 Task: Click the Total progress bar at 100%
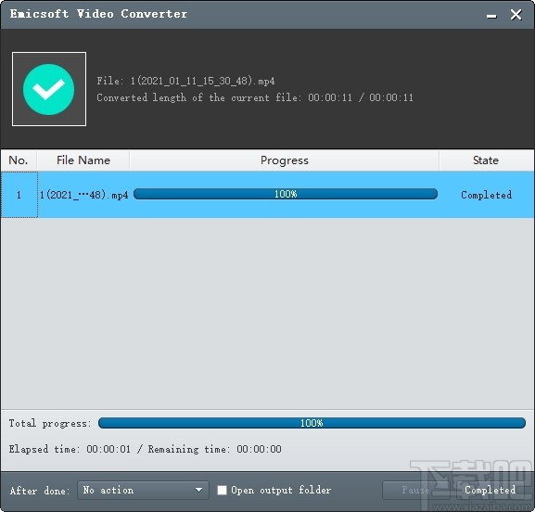tap(312, 423)
